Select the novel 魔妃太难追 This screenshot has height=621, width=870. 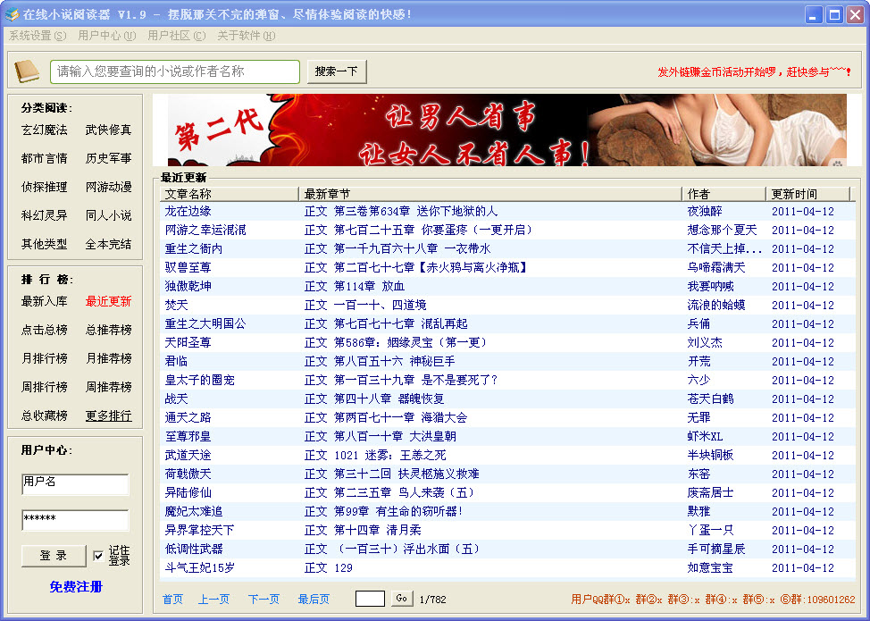click(x=194, y=511)
